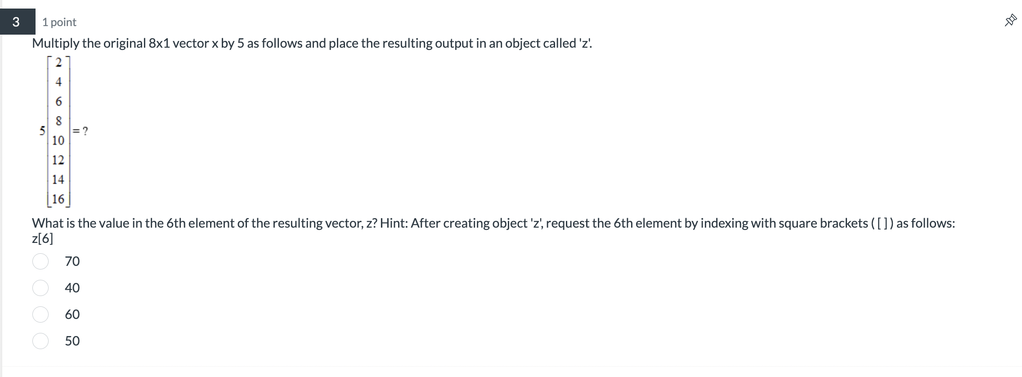This screenshot has width=1022, height=377.
Task: Click the '= ?' expression in the image
Action: (81, 131)
